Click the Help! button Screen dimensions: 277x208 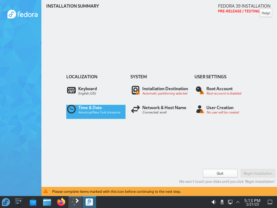(266, 13)
